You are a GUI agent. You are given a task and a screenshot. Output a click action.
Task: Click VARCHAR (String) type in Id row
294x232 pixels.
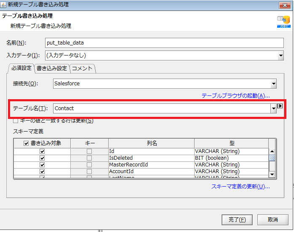(x=232, y=151)
